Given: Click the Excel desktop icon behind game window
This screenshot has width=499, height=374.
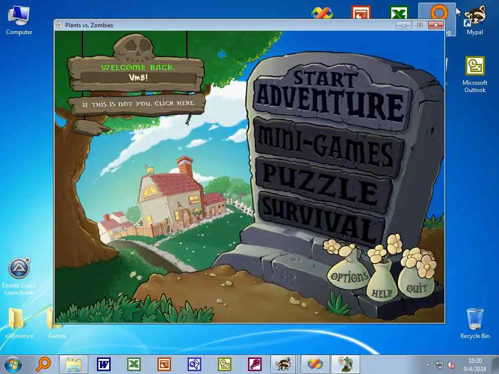Looking at the screenshot, I should tap(399, 13).
